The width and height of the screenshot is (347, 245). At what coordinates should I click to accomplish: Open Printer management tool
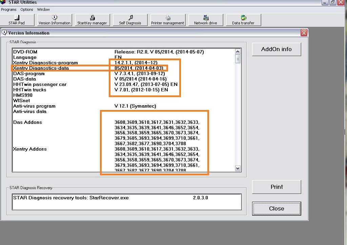click(x=167, y=20)
